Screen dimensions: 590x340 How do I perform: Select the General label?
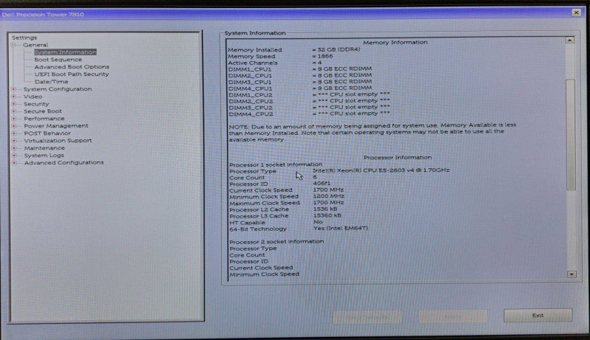(35, 45)
